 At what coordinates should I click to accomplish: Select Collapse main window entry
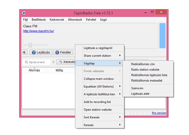[x=100, y=79]
